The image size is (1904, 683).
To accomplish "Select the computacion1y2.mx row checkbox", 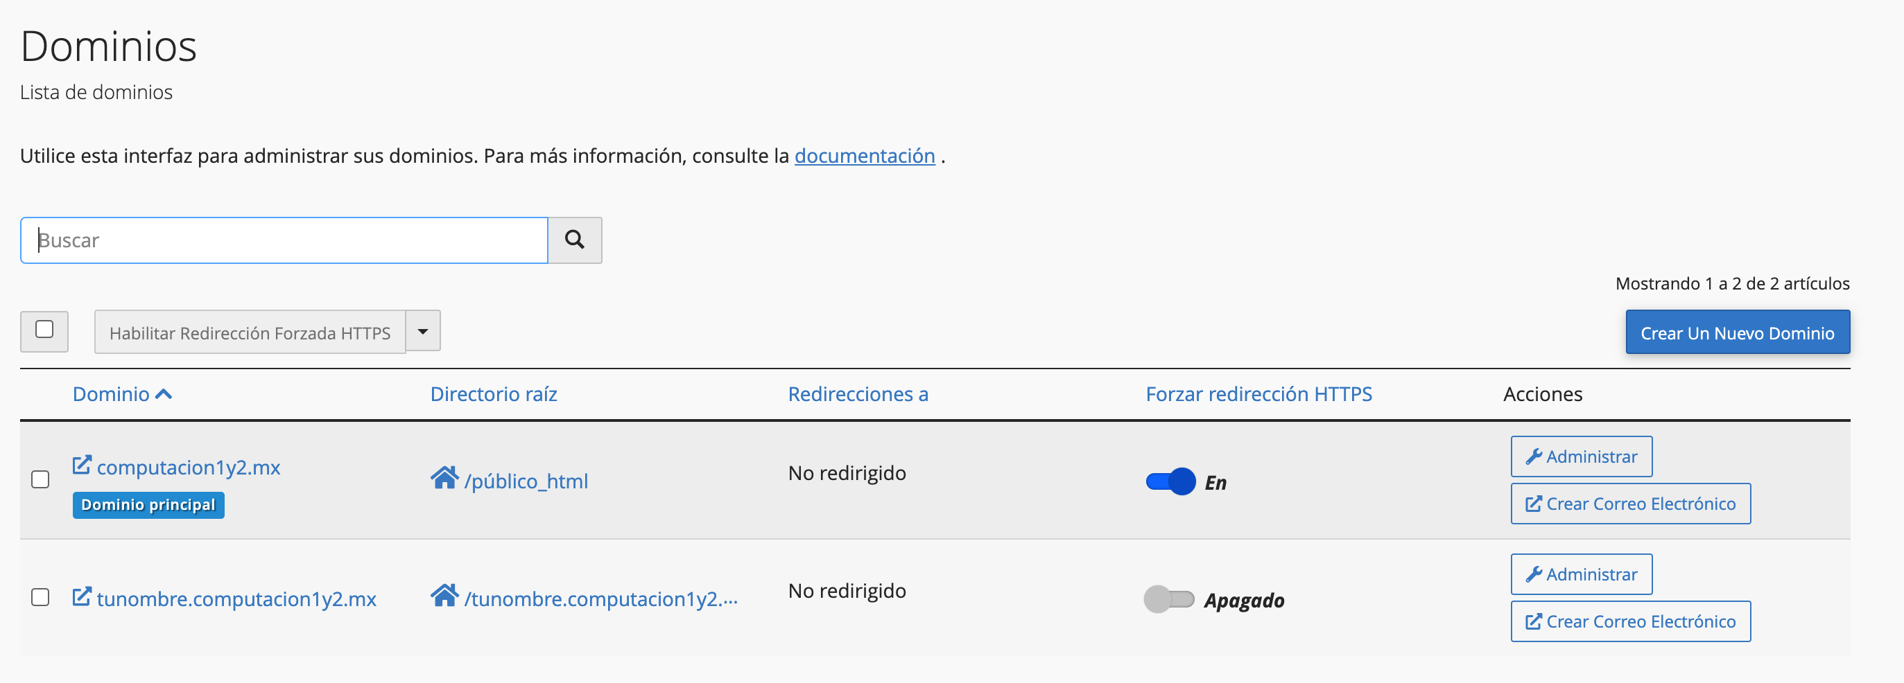I will tap(41, 480).
